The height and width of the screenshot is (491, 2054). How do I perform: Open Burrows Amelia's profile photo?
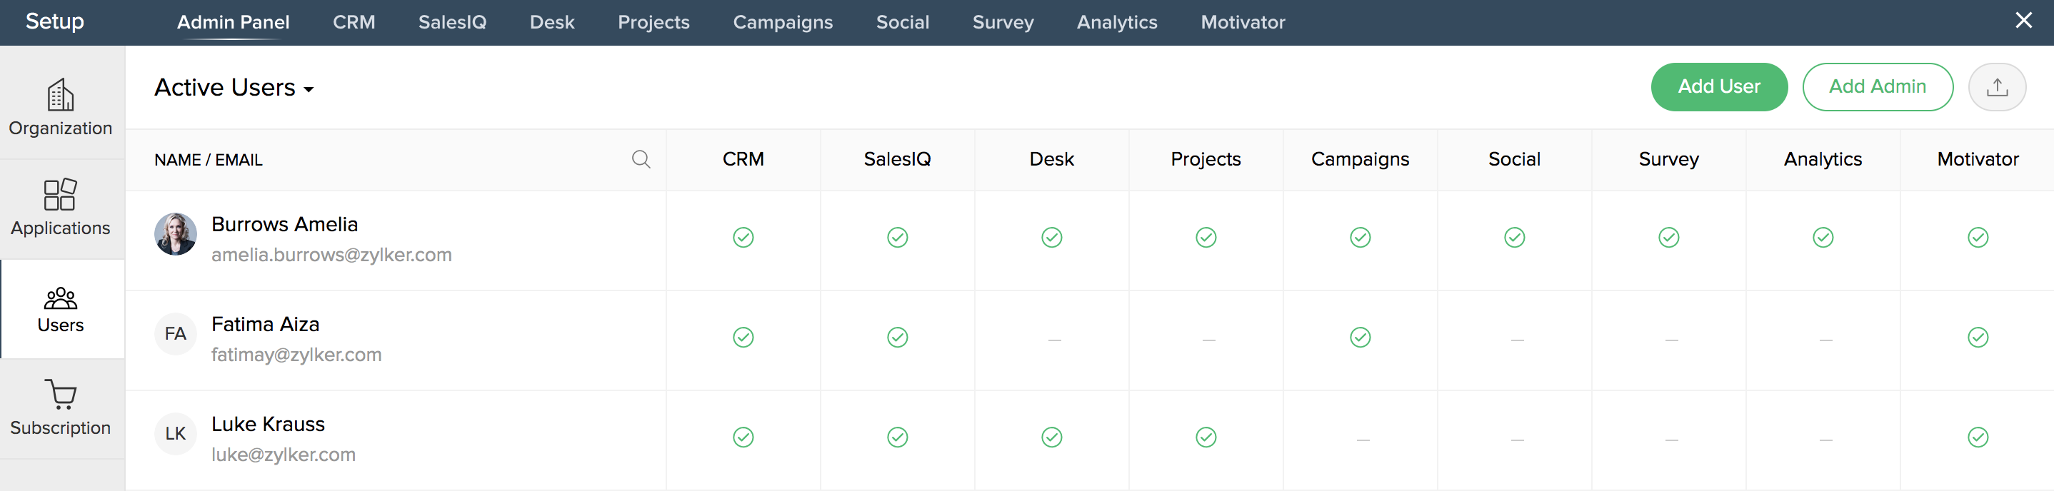pyautogui.click(x=176, y=234)
